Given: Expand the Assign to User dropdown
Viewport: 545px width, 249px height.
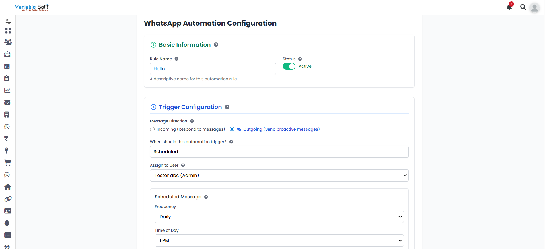Looking at the screenshot, I should click(279, 176).
